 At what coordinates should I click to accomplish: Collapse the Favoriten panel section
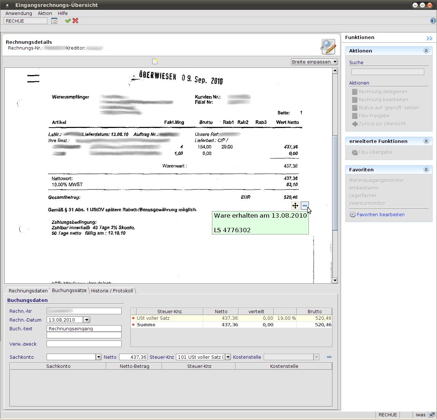(x=426, y=170)
